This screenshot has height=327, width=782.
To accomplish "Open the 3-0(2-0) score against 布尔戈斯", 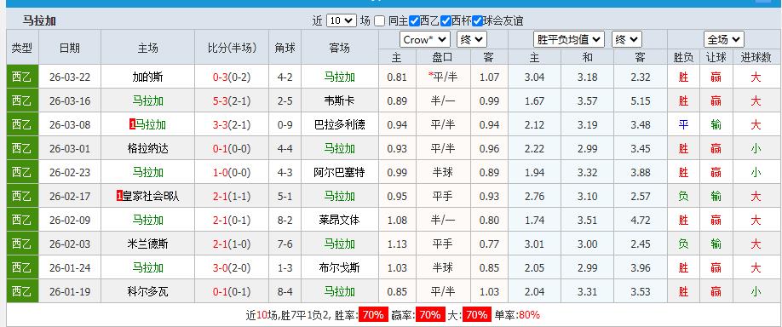I will 232,267.
